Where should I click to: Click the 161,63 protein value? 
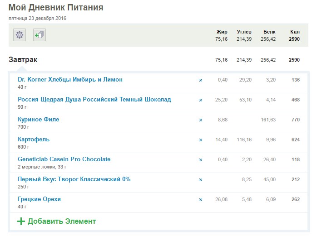(x=268, y=120)
